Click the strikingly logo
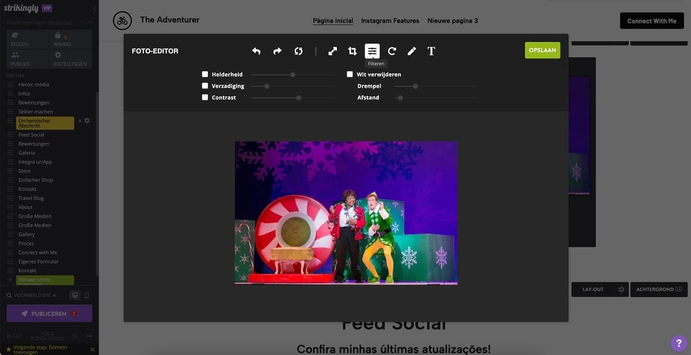691x355 pixels. tap(21, 8)
